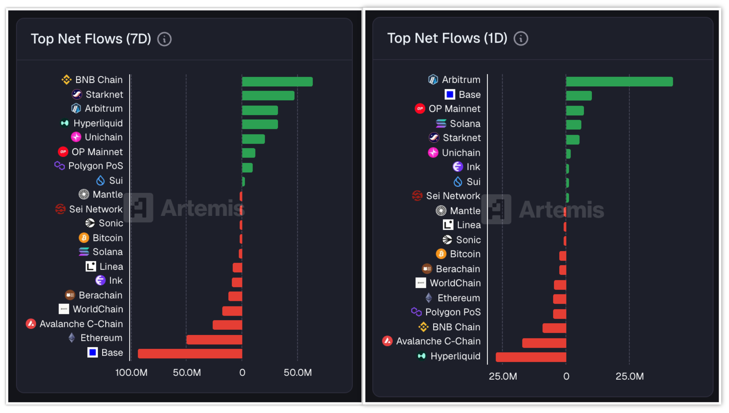Click the Arbitrum logo in the 1D chart
The height and width of the screenshot is (413, 729).
coord(433,80)
